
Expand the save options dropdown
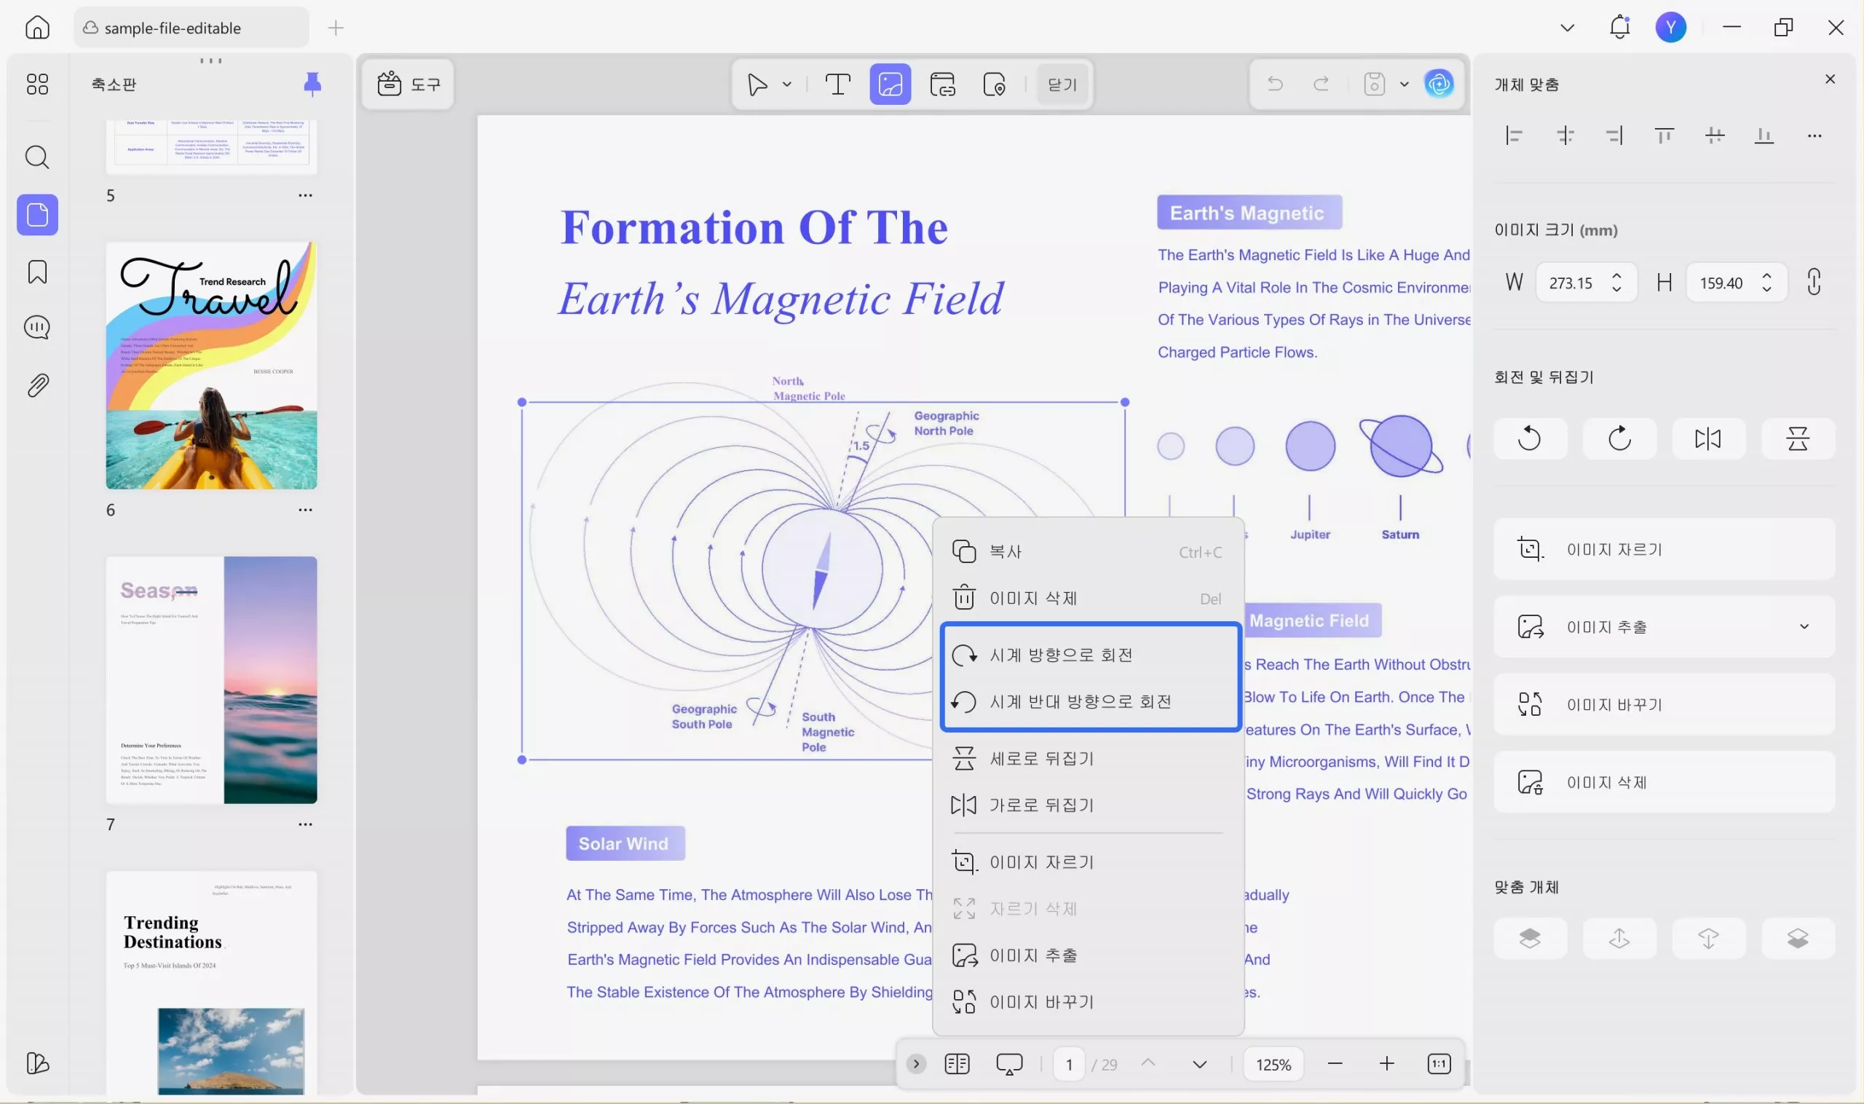tap(1404, 84)
